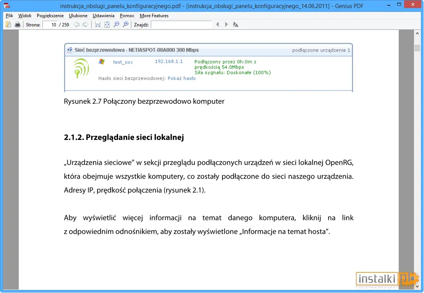Find previous match arrow
424x293 pixels.
(218, 24)
